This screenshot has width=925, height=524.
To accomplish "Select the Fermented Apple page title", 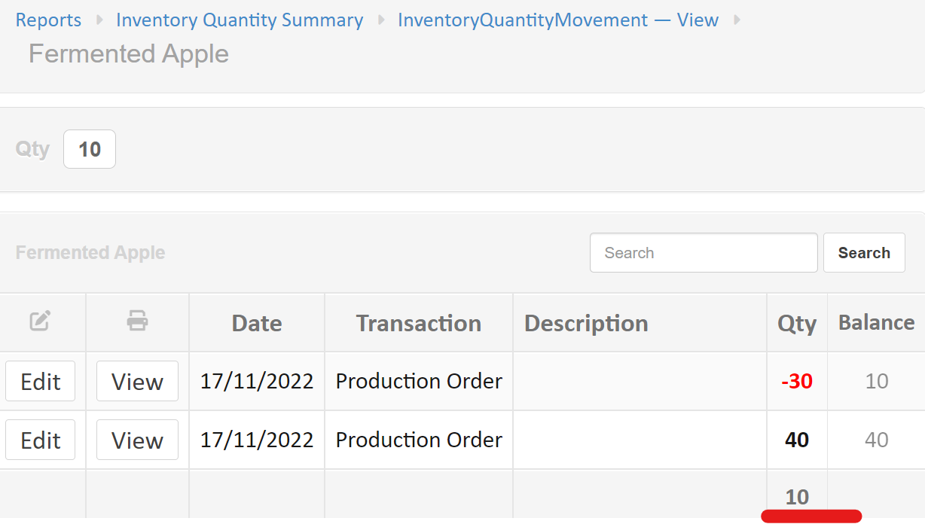I will pyautogui.click(x=128, y=53).
